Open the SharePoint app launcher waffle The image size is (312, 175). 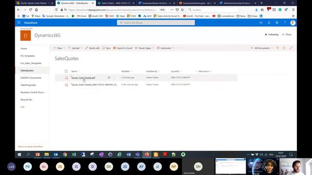19,23
